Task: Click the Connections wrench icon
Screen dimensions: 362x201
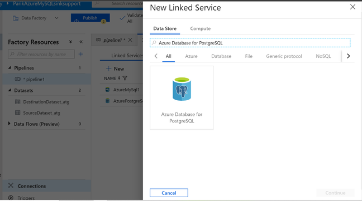Action: pyautogui.click(x=11, y=185)
